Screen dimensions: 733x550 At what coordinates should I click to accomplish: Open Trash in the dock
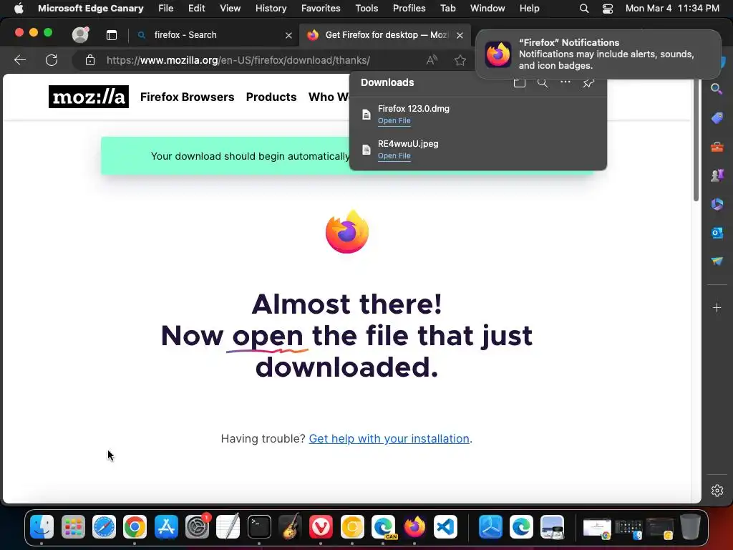point(690,527)
